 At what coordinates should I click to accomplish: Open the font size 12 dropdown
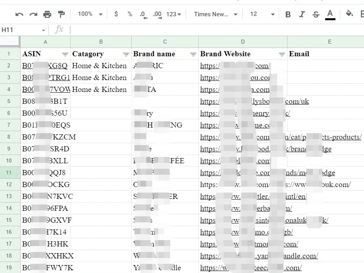pos(262,14)
